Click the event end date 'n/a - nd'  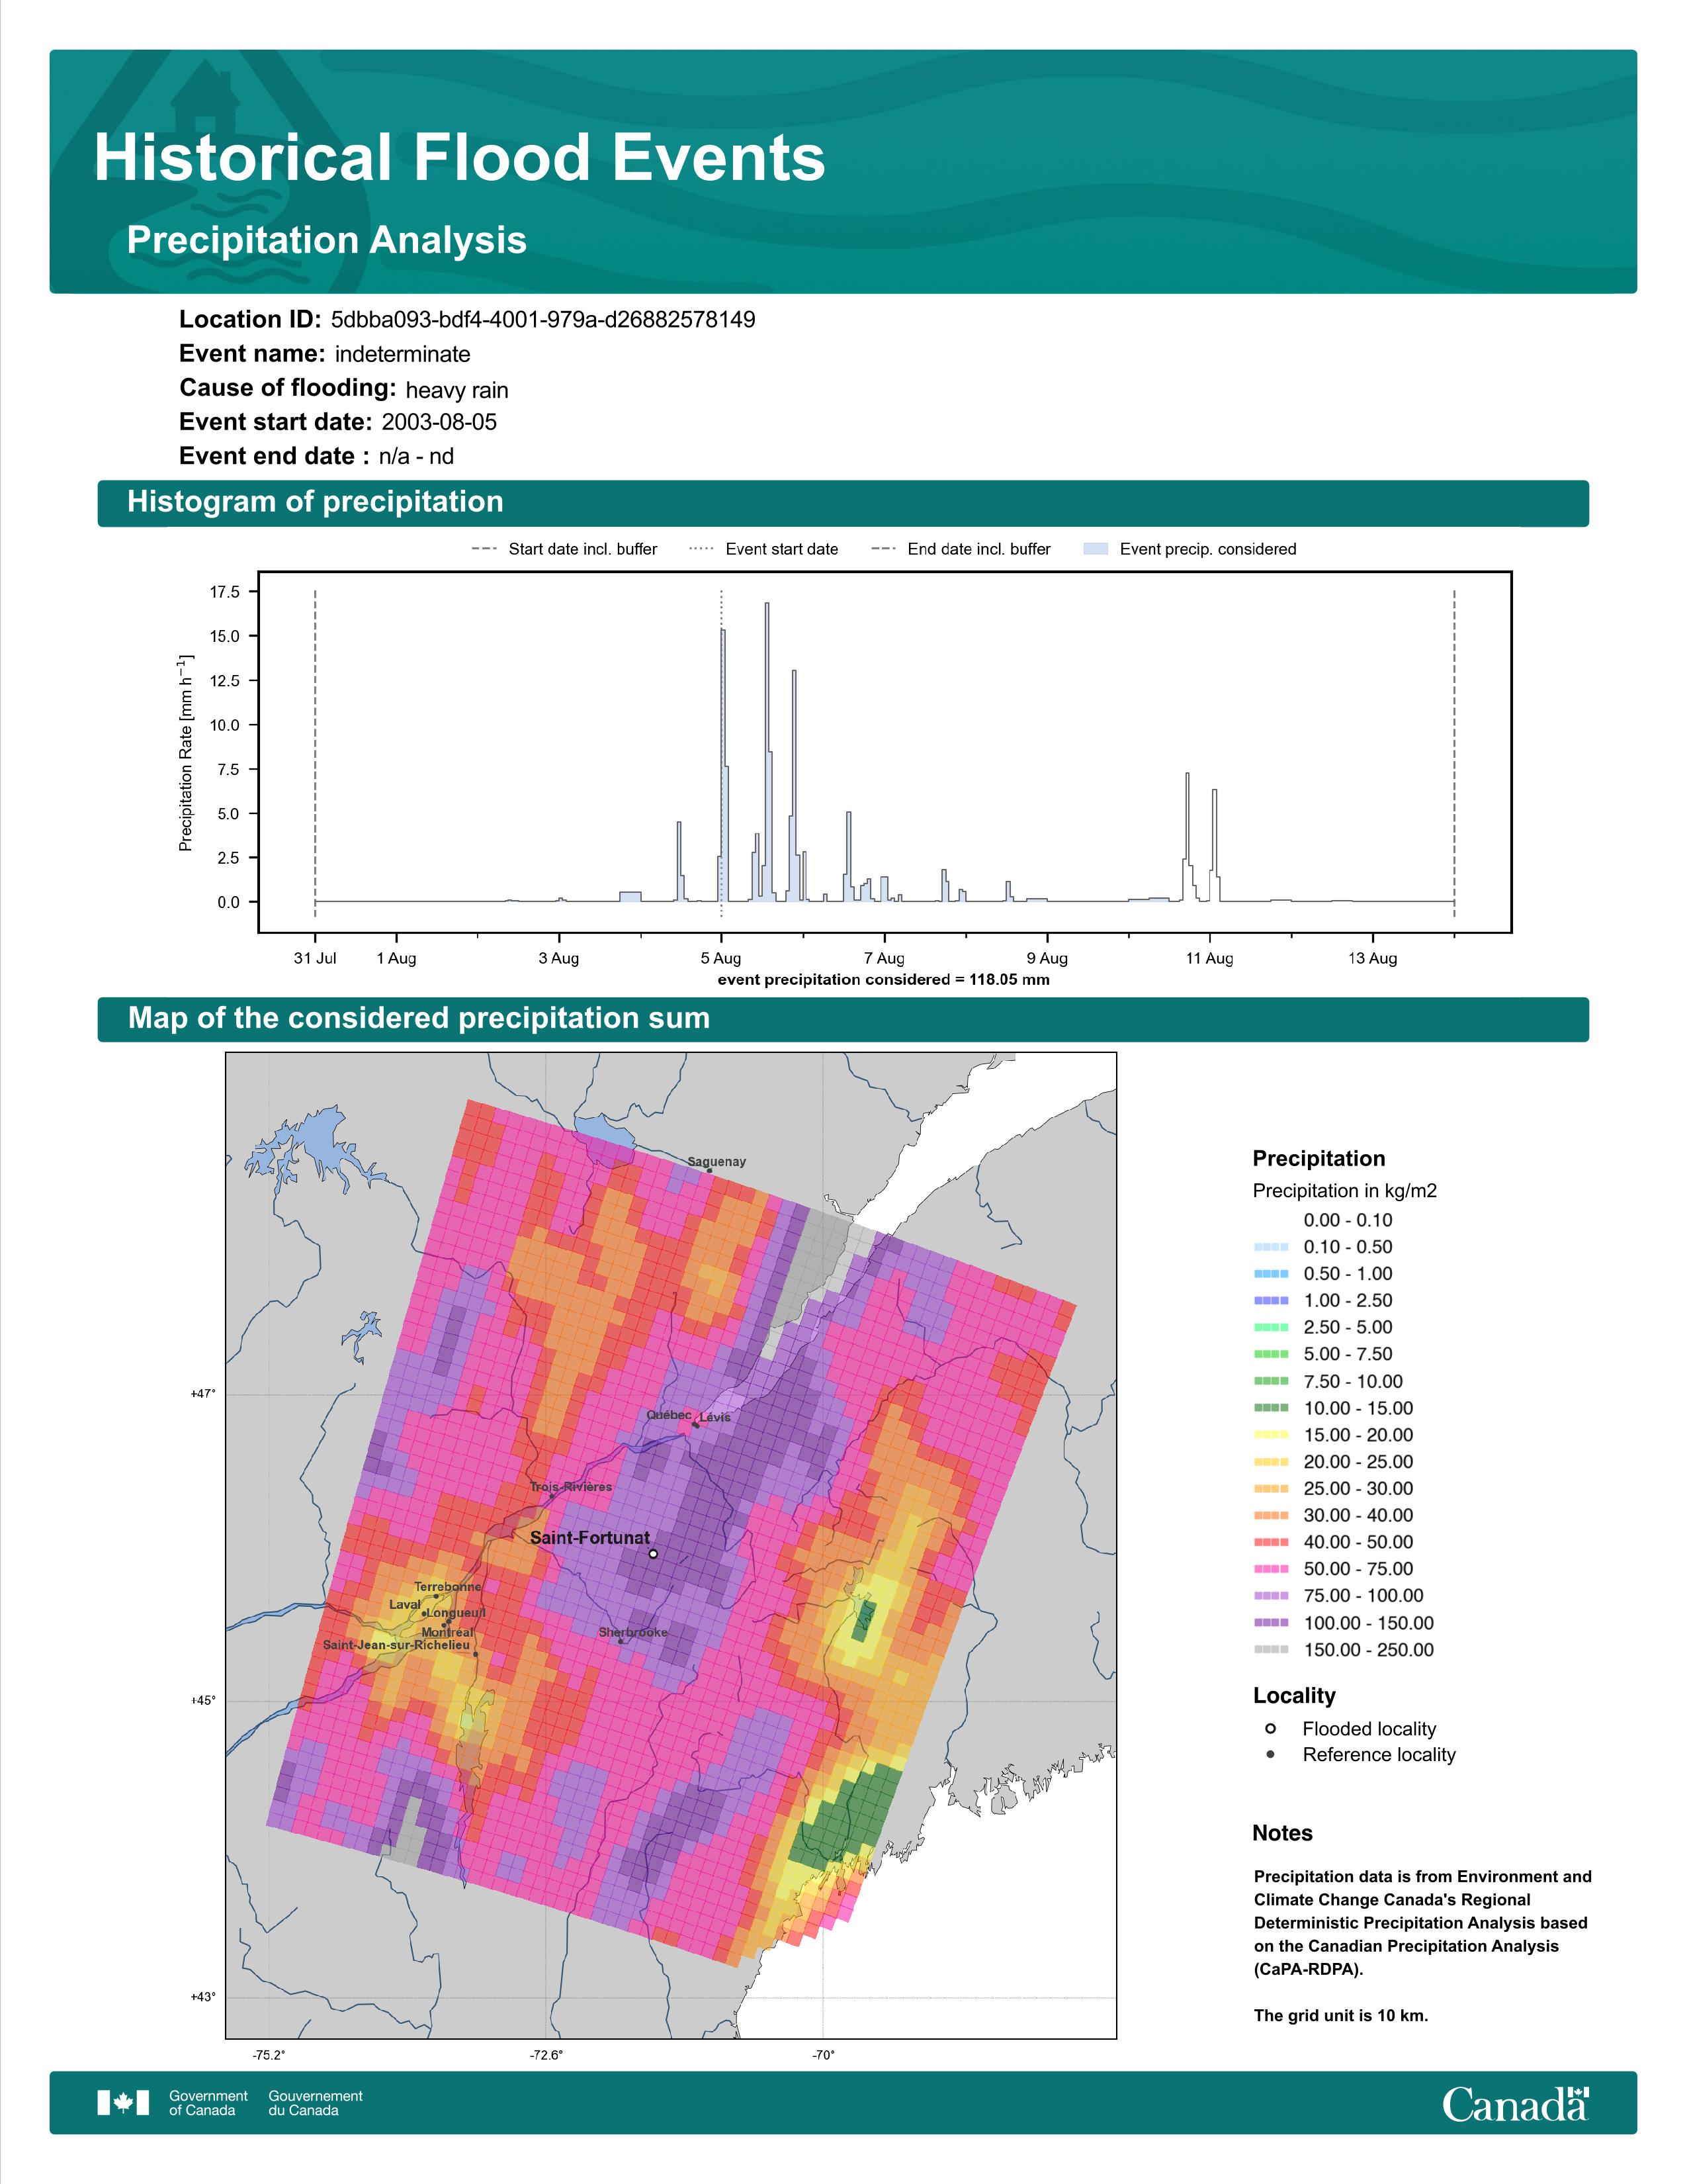[x=415, y=456]
